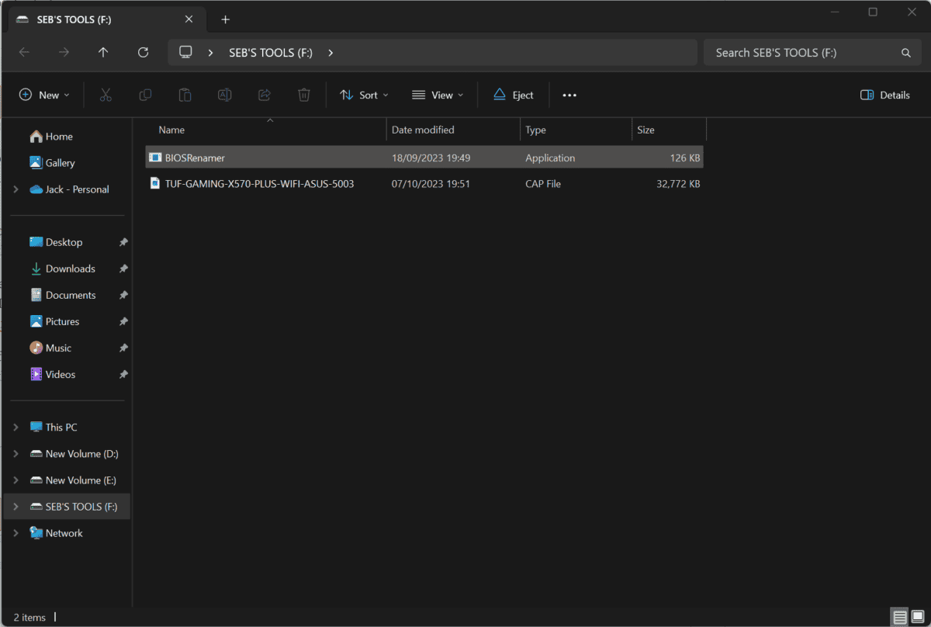
Task: Switch to details view in the status bar
Action: tap(899, 617)
